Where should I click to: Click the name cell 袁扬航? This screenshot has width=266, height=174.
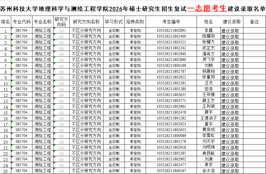tap(208, 153)
